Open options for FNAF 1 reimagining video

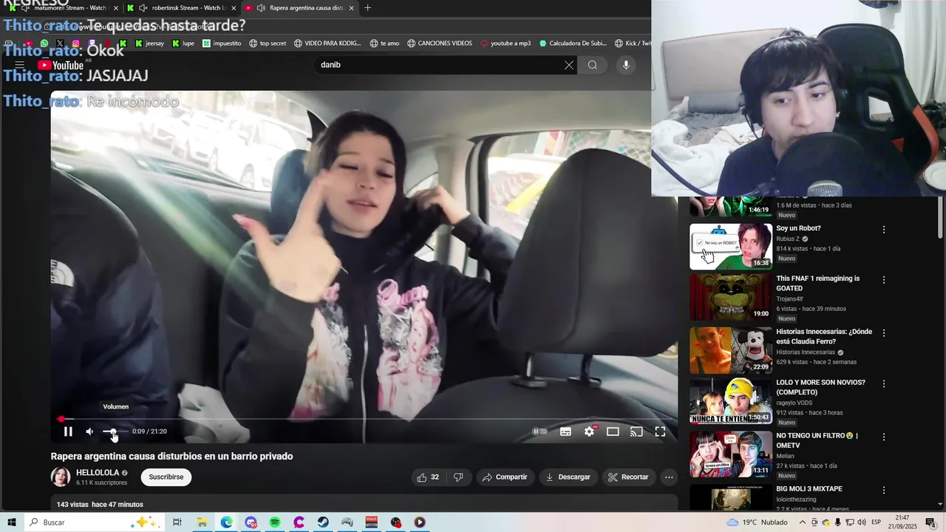click(884, 280)
